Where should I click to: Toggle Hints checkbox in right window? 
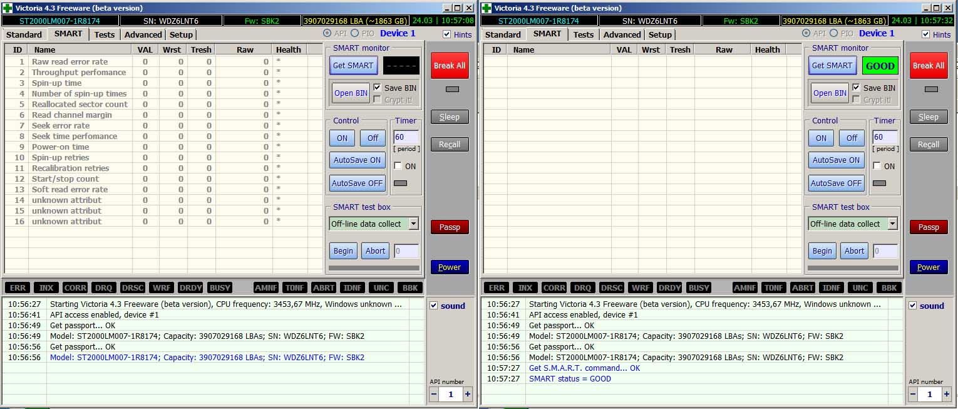click(925, 34)
